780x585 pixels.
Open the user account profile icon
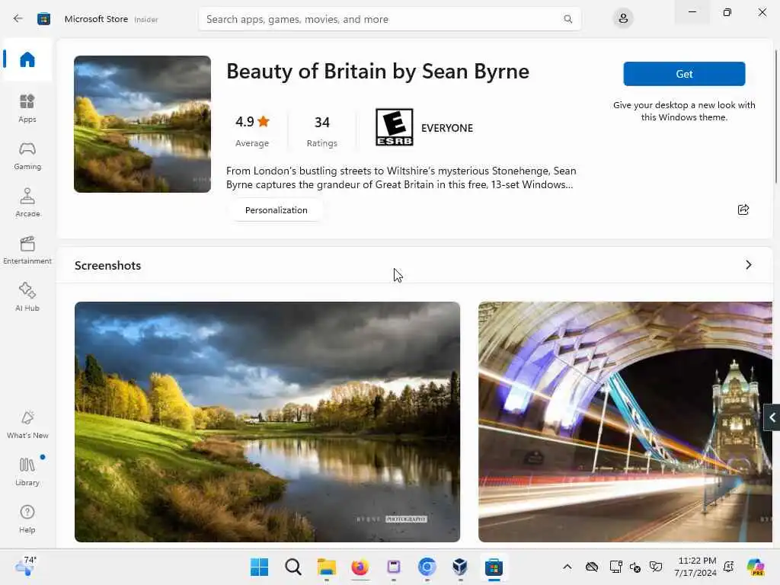point(623,19)
